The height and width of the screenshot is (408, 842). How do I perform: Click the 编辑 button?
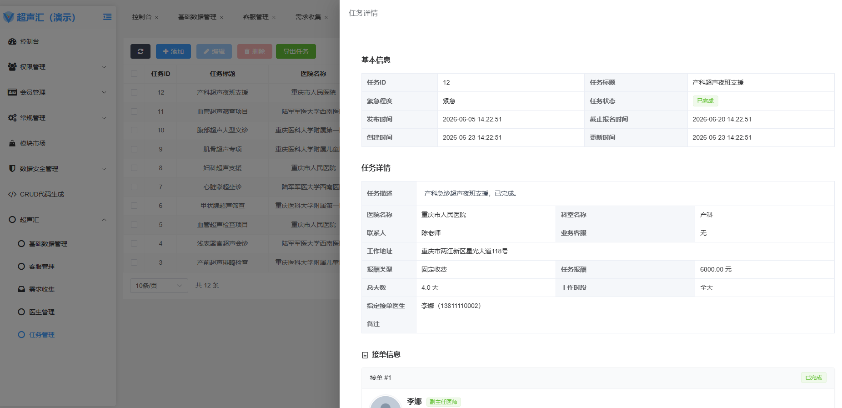[x=214, y=51]
